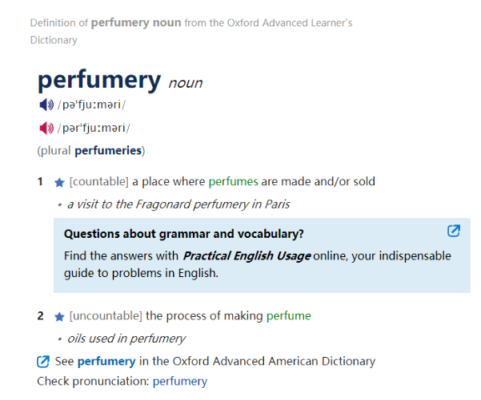Play the blue British pronunciation audio
Image resolution: width=481 pixels, height=400 pixels.
[x=46, y=105]
